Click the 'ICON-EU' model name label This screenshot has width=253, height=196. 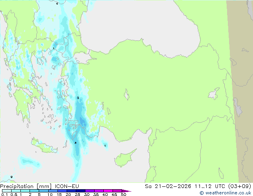coord(67,186)
